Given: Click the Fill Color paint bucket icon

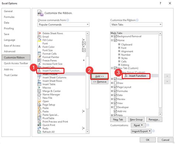Looking at the screenshot, I should (x=39, y=40).
